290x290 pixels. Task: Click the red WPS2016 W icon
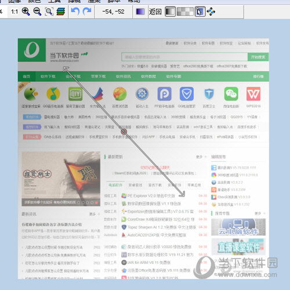point(253,94)
